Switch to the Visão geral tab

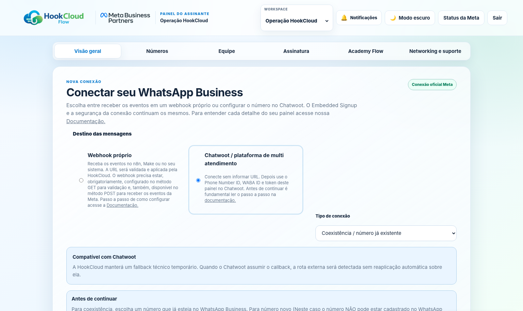point(88,51)
